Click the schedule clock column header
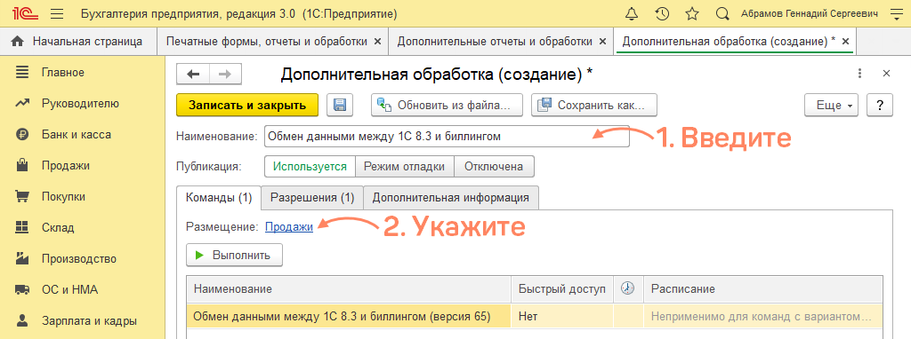 coord(628,288)
